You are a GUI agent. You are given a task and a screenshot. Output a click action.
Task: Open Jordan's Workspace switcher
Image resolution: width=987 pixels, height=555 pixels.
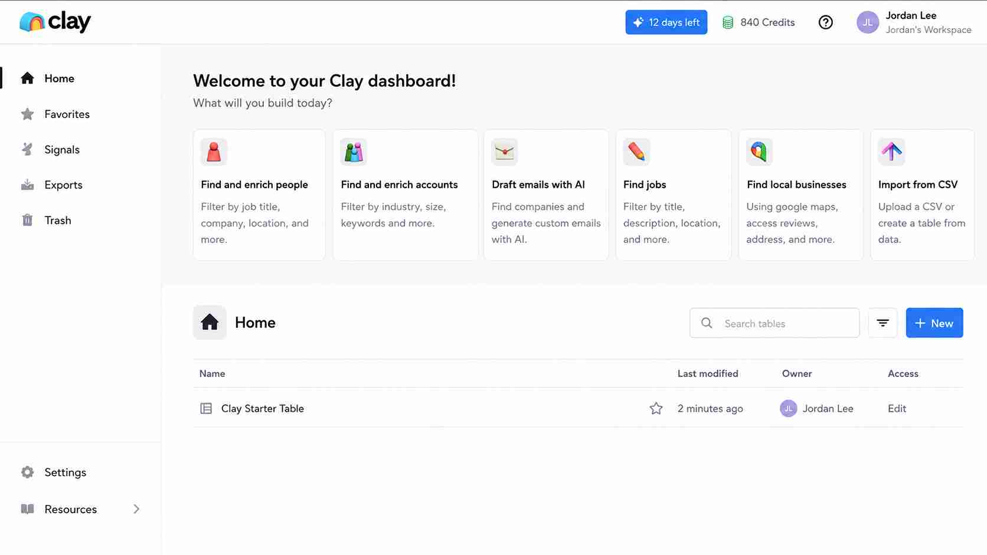[928, 30]
